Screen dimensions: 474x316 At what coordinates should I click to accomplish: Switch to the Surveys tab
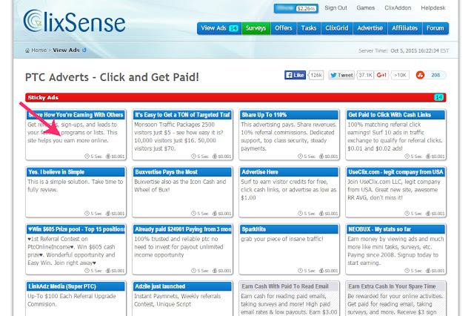coord(256,28)
